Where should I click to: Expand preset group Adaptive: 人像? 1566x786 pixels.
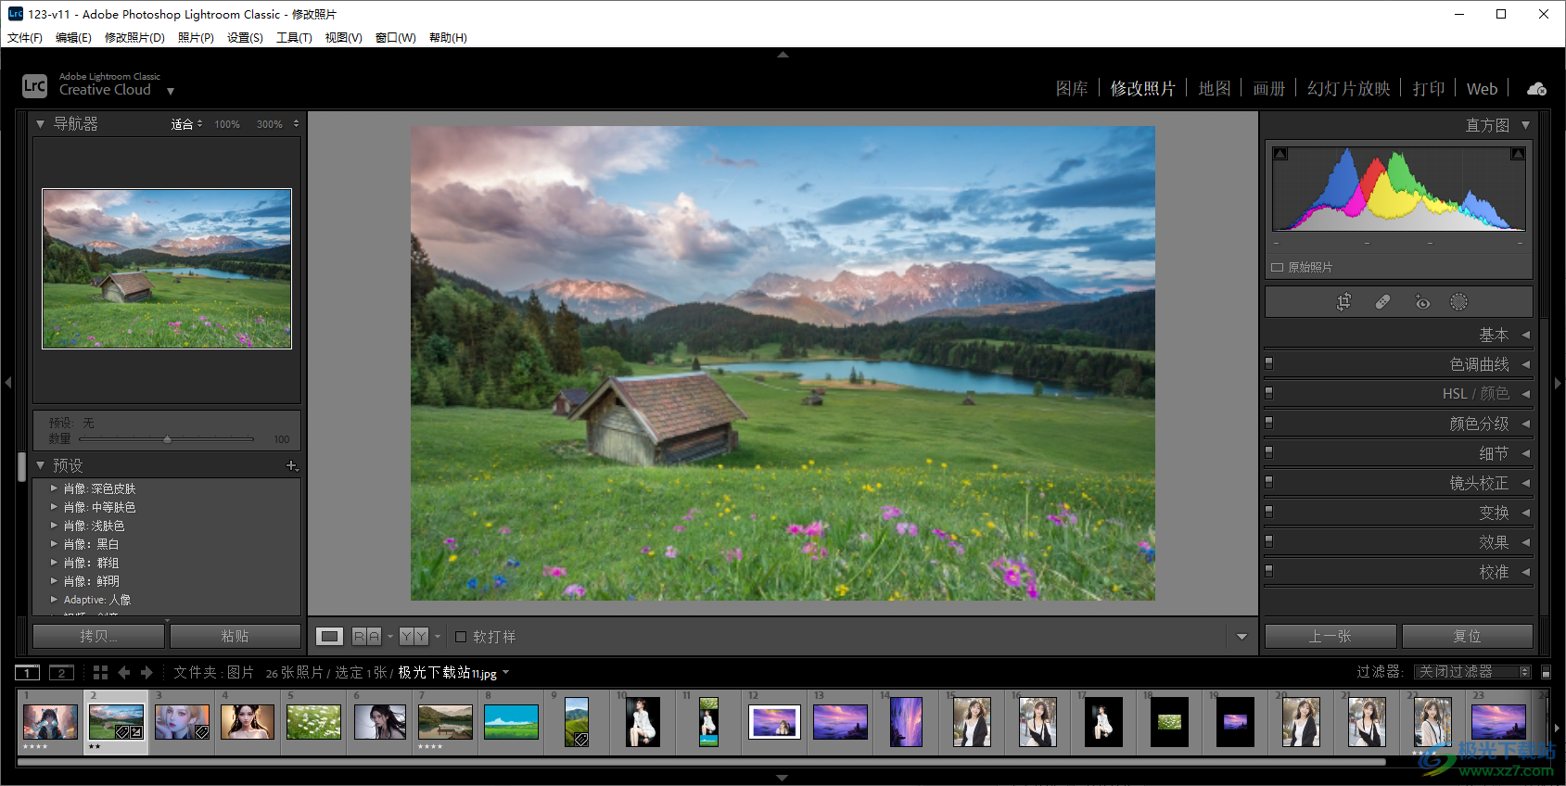(54, 600)
